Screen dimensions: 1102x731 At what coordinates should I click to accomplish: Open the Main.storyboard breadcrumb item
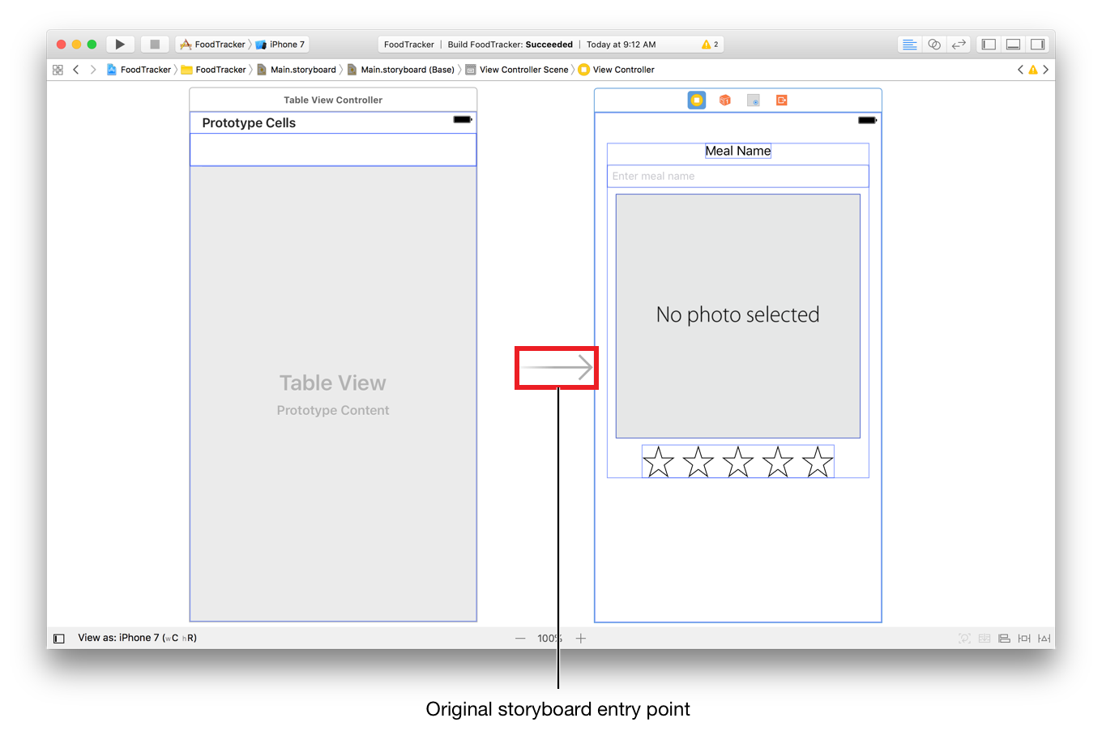tap(297, 70)
